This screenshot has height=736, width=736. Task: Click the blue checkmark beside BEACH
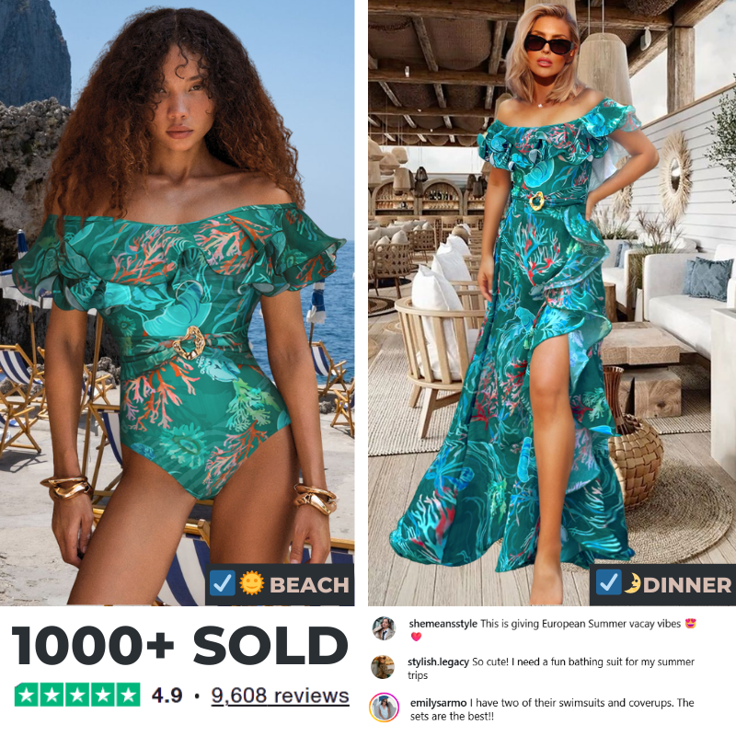click(x=222, y=583)
